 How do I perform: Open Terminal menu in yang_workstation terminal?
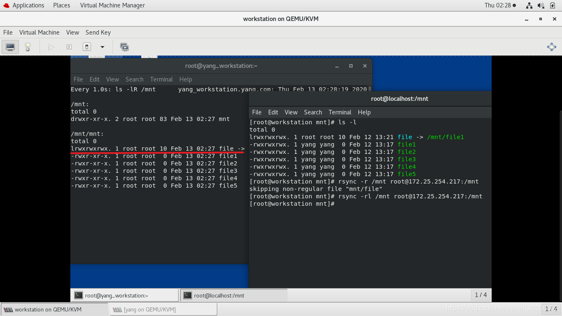pos(161,79)
